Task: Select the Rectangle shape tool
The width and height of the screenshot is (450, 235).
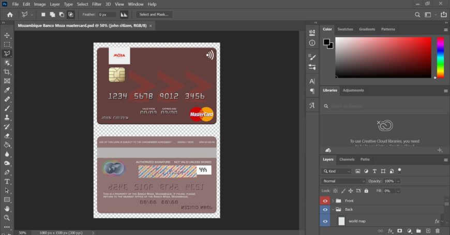Action: coord(7,200)
